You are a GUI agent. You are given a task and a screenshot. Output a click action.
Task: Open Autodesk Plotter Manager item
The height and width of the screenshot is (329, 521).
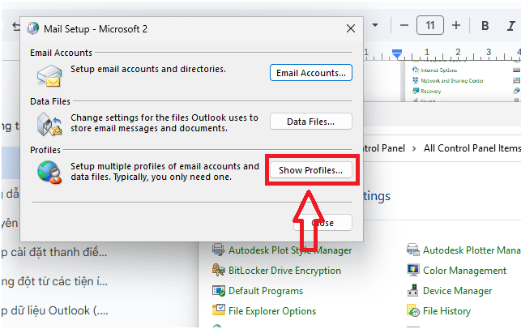[x=472, y=250]
